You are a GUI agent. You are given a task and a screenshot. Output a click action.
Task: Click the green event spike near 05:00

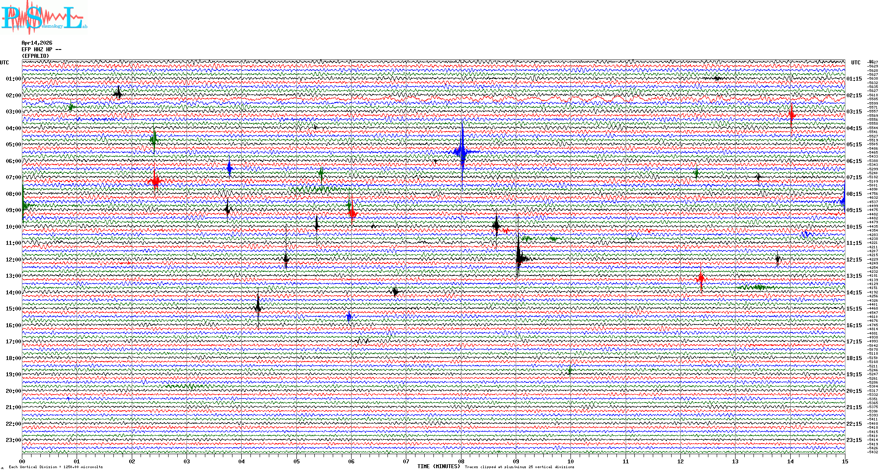point(154,140)
